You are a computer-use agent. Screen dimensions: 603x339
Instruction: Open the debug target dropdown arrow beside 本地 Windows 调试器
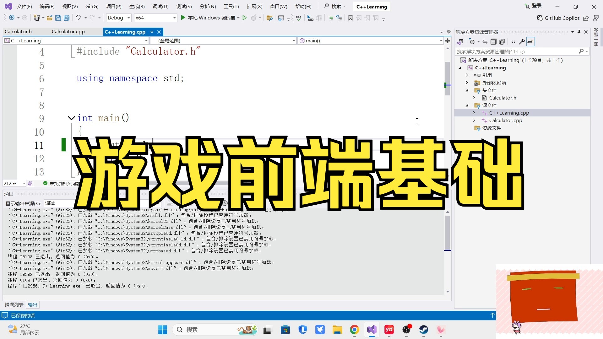[238, 18]
